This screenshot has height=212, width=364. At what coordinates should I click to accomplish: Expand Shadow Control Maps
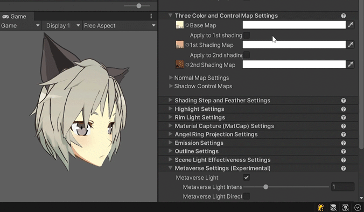tap(171, 86)
